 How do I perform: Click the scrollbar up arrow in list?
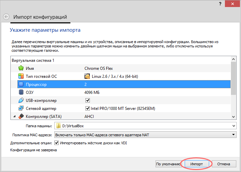(x=233, y=59)
